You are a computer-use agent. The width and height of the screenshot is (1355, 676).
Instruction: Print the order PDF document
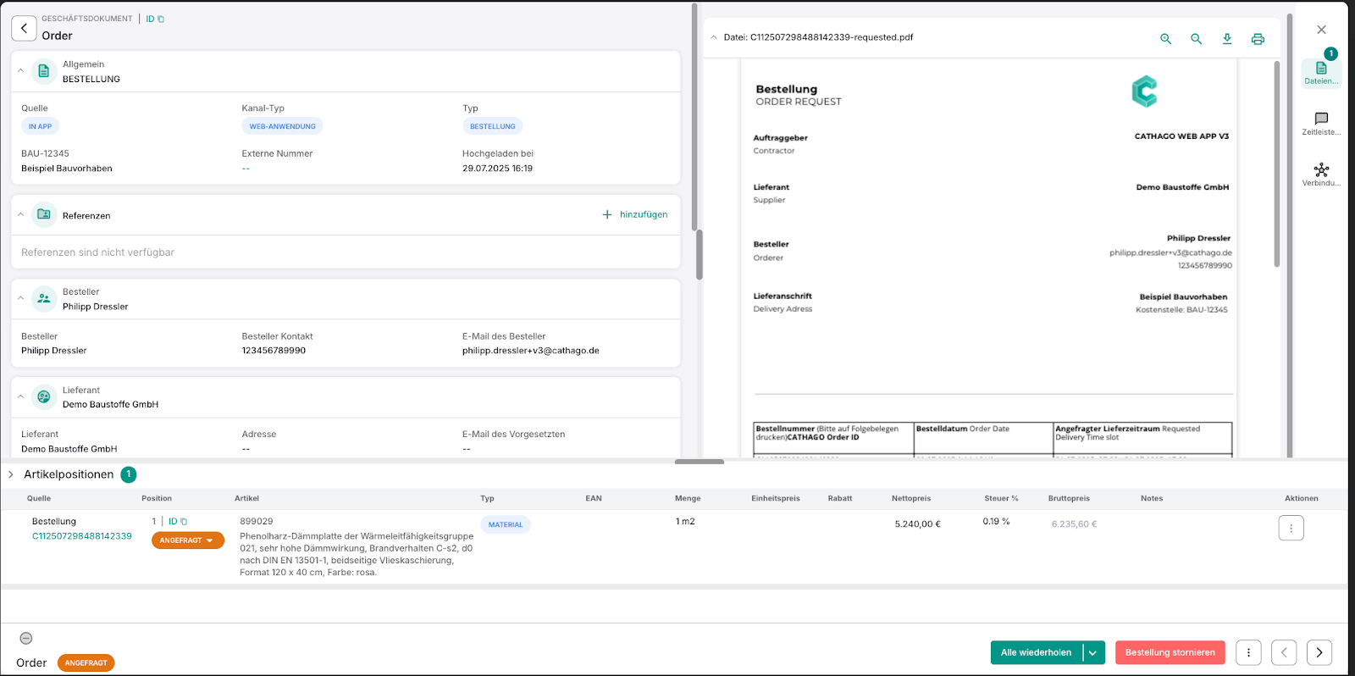pos(1258,39)
